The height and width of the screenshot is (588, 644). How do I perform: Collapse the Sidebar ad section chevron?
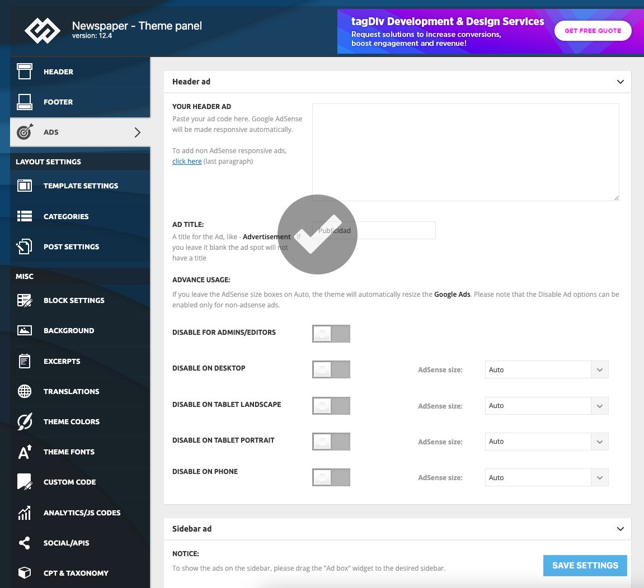coord(620,529)
